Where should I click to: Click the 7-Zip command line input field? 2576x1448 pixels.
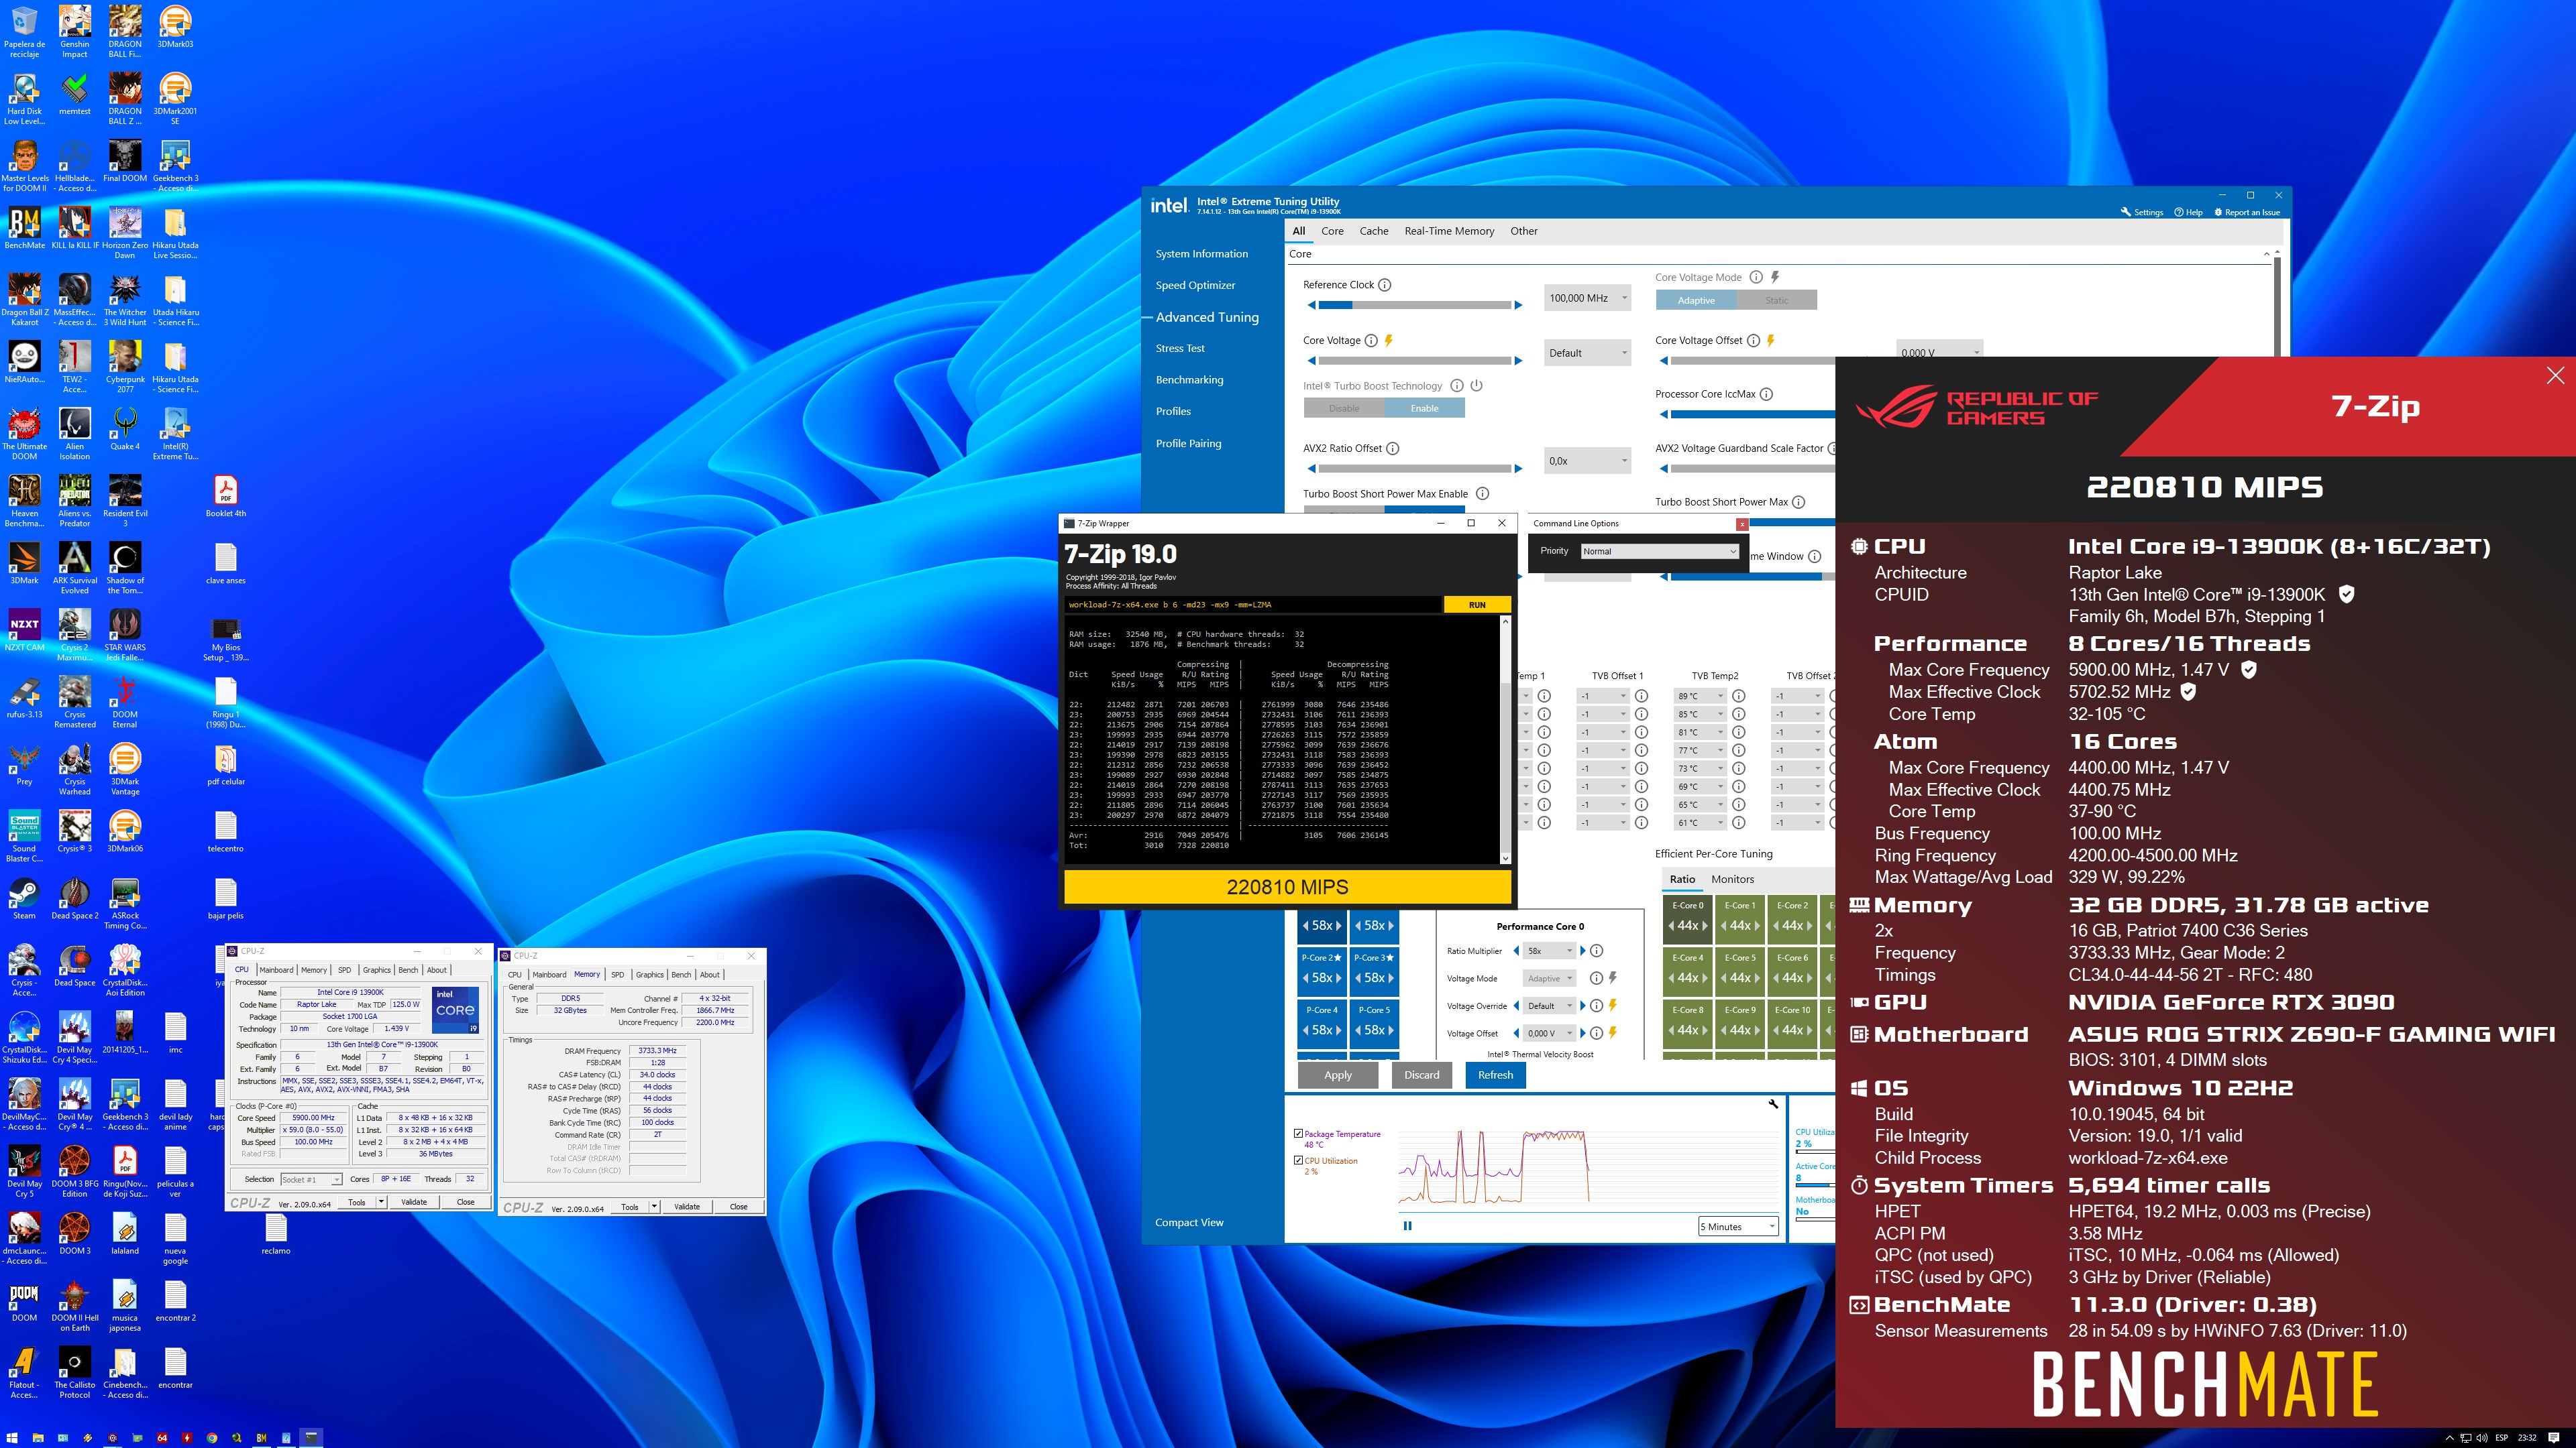1254,605
